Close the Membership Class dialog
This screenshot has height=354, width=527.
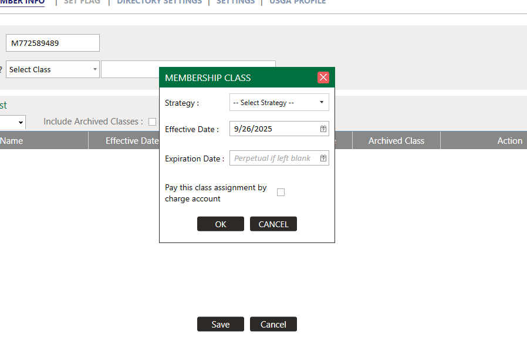click(x=323, y=77)
